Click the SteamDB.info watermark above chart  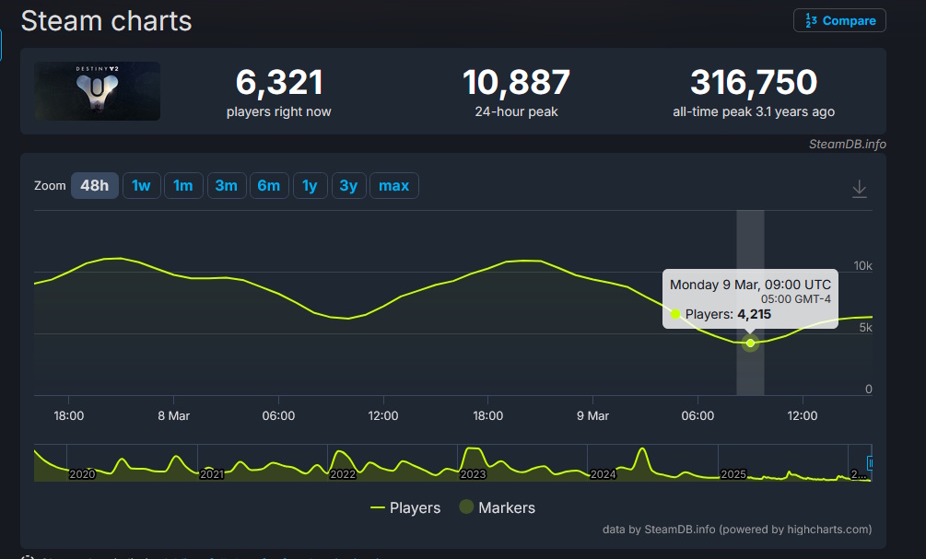pyautogui.click(x=847, y=144)
